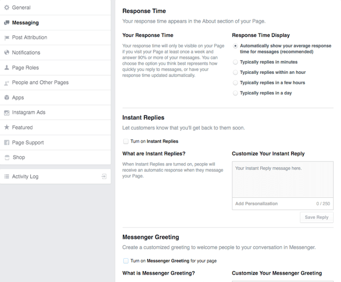The image size is (341, 282).
Task: Click the Instant Replies heading
Action: (x=143, y=118)
